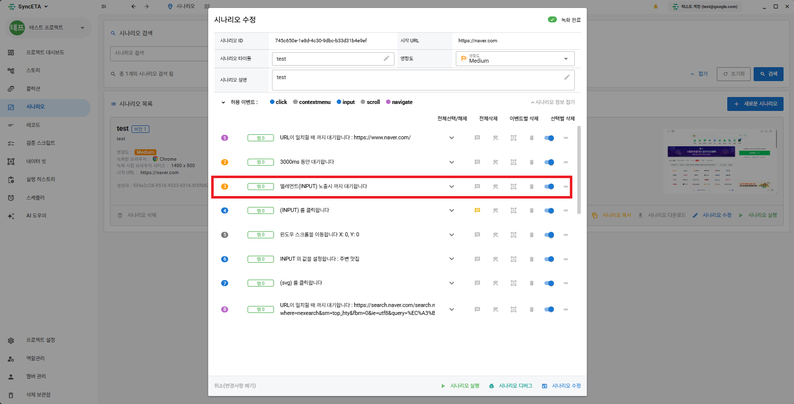
Task: Disable the step 3 toggle switch
Action: (x=549, y=187)
